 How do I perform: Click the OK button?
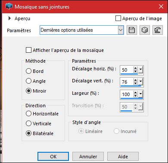53,157
